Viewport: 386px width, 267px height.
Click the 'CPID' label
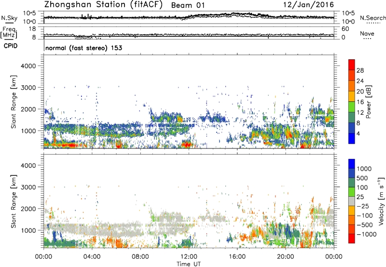tap(11, 46)
